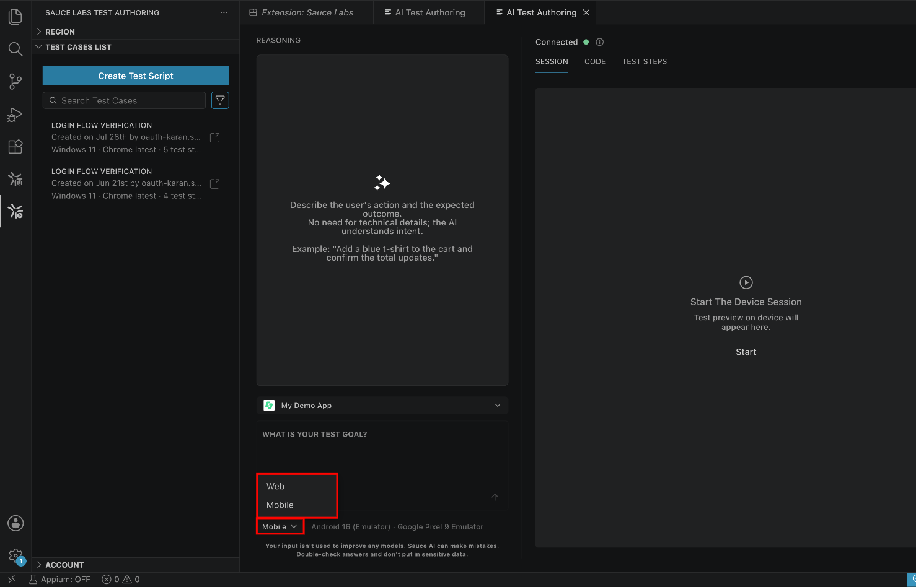Open the Search view in activity bar
Image resolution: width=916 pixels, height=587 pixels.
(15, 49)
